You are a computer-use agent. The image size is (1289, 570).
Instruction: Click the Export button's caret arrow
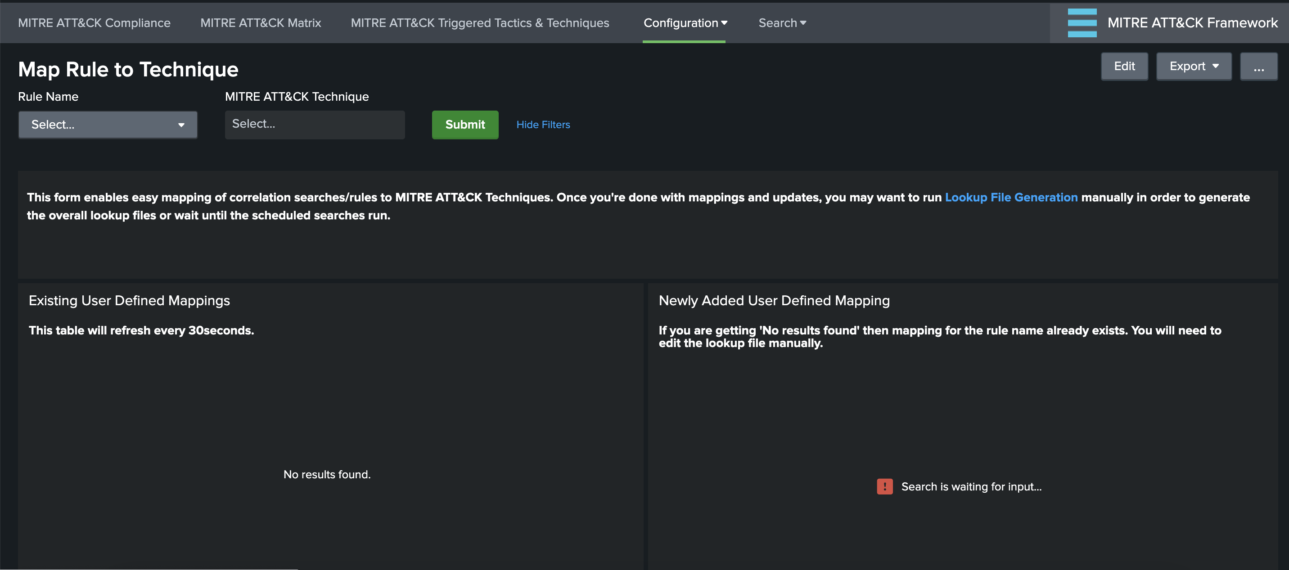click(1216, 67)
